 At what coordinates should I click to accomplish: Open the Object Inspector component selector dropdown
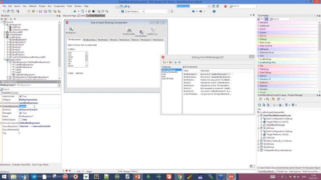59,85
